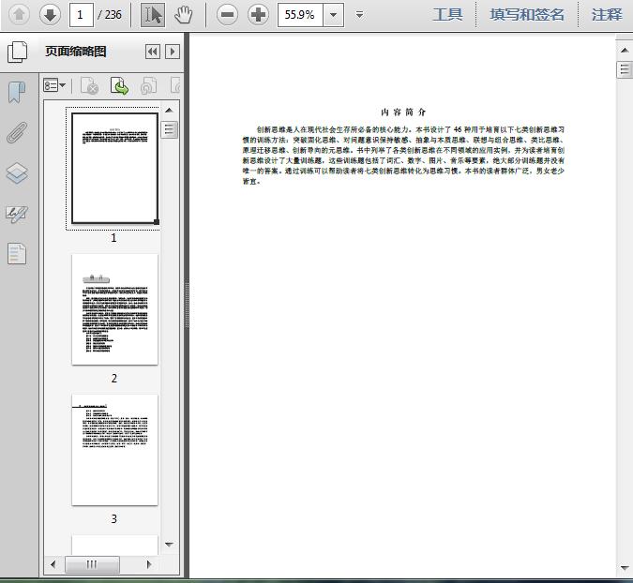Switch to the 填写和签名 pane
The image size is (633, 583).
(527, 14)
